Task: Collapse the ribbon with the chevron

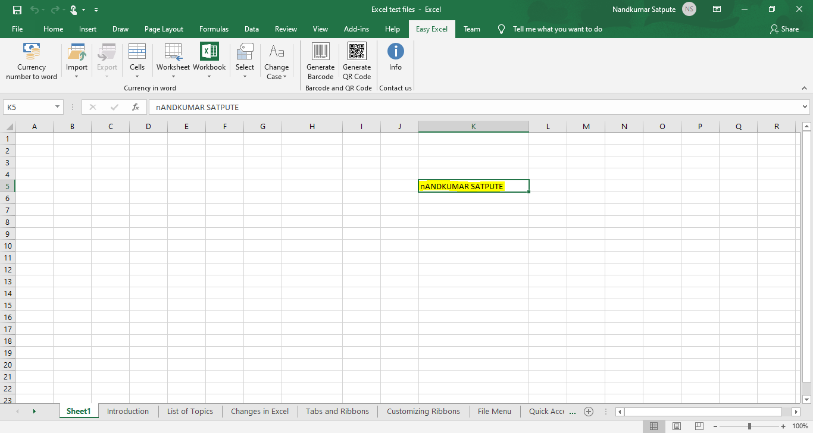Action: click(x=803, y=88)
